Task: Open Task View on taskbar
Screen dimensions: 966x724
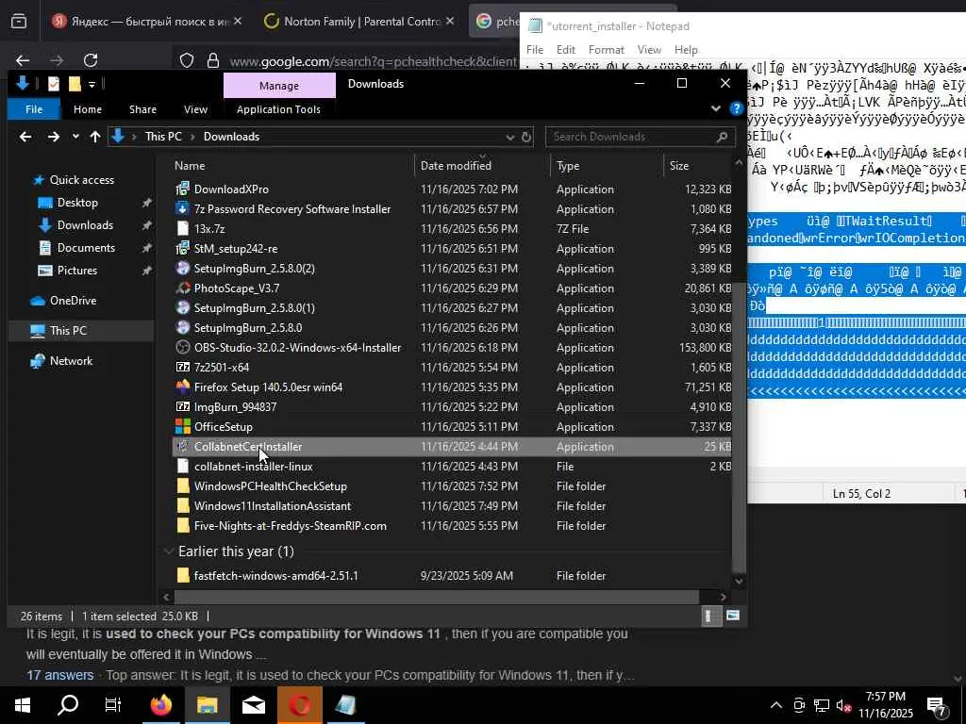Action: (113, 705)
